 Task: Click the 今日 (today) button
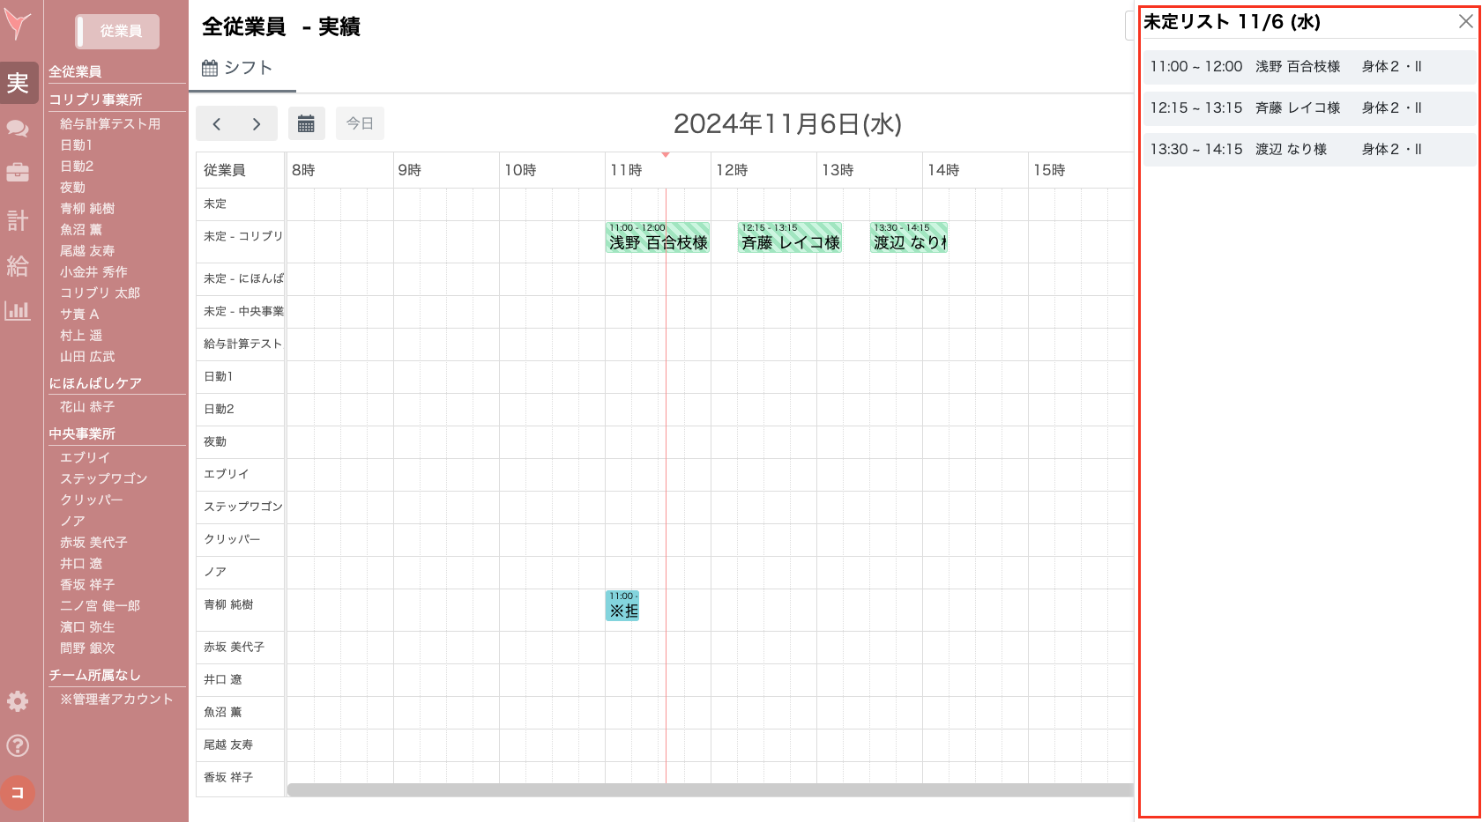tap(360, 124)
